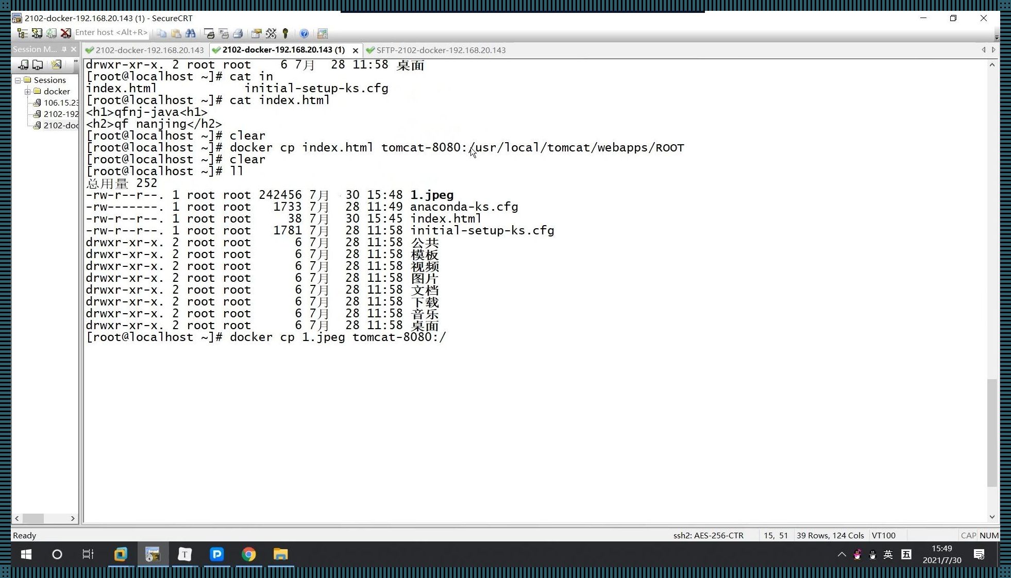The height and width of the screenshot is (578, 1011).
Task: Click the terminal scrollbar down arrow
Action: point(992,517)
